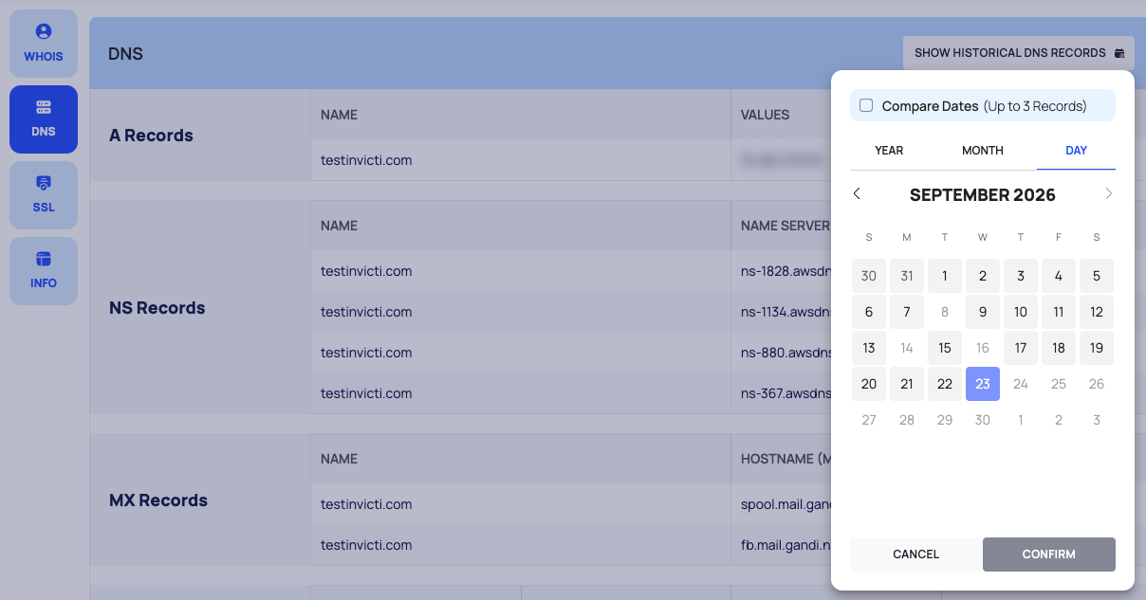1146x600 pixels.
Task: Select September 19 date
Action: 1097,348
